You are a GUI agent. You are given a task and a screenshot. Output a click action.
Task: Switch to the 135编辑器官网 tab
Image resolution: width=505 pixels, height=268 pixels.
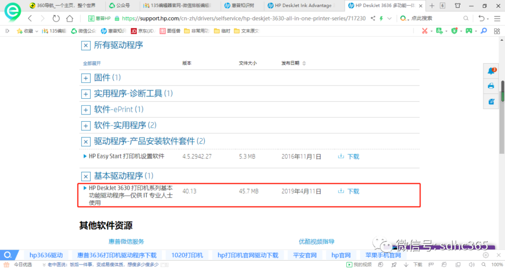[180, 6]
